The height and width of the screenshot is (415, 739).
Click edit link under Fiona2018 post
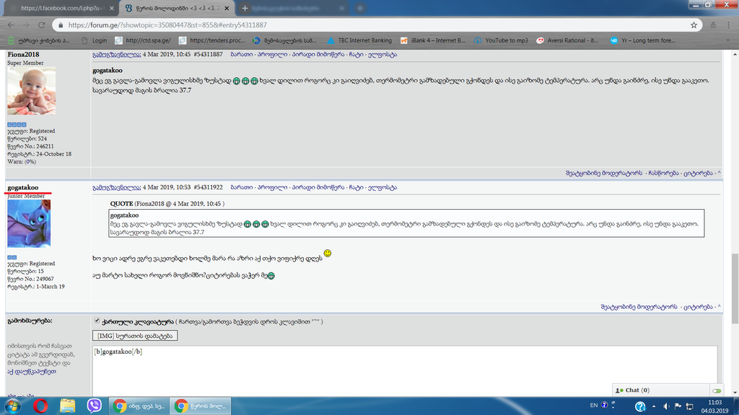click(663, 173)
